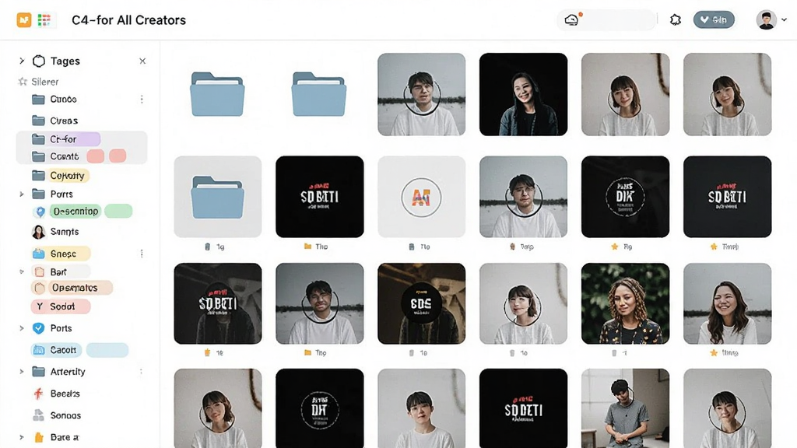Viewport: 797px width, 448px height.
Task: Expand the Tages section chevron
Action: [21, 61]
